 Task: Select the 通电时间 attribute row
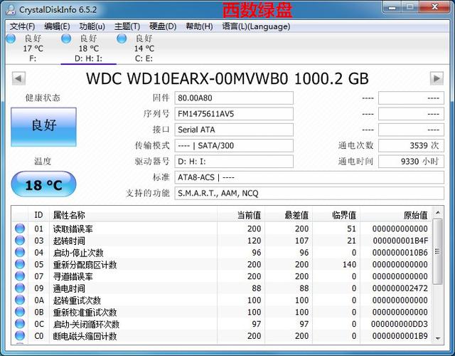click(x=222, y=288)
